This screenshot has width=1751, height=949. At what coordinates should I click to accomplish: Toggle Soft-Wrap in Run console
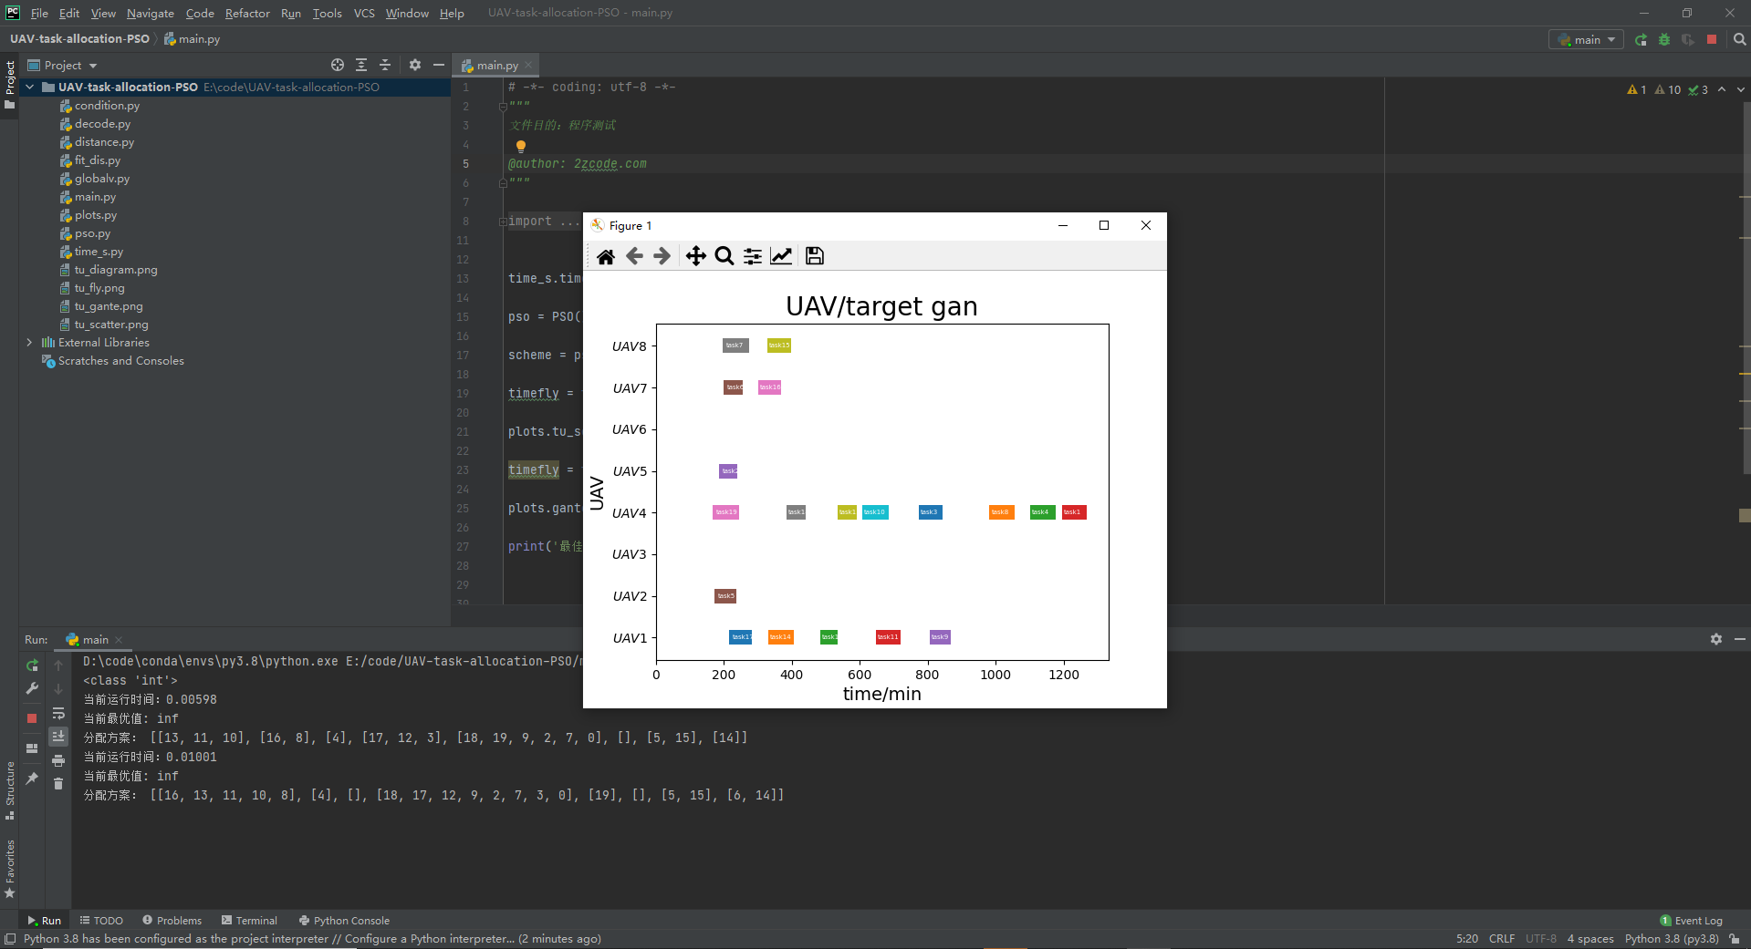tap(58, 713)
